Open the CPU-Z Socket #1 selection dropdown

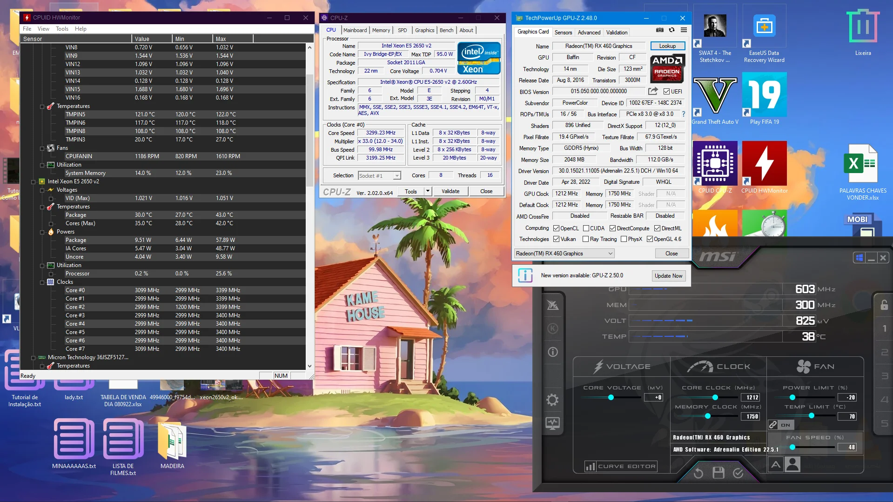pos(396,176)
